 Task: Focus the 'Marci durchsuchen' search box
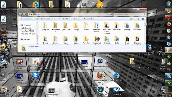(x=130, y=14)
